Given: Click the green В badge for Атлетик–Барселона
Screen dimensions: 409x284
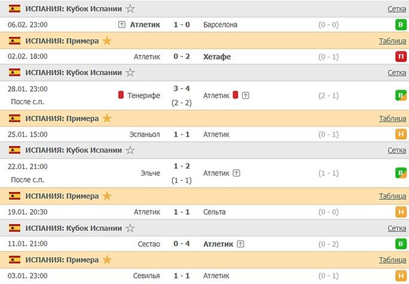Looking at the screenshot, I should (400, 24).
